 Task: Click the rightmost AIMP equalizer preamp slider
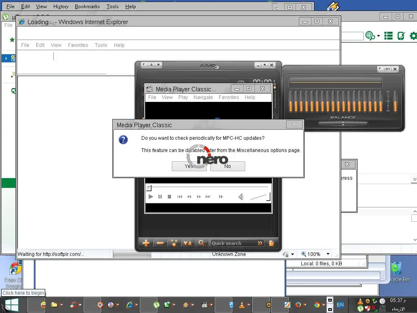coord(395,101)
